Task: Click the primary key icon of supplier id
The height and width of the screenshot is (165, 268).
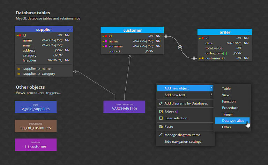Action: click(x=18, y=35)
